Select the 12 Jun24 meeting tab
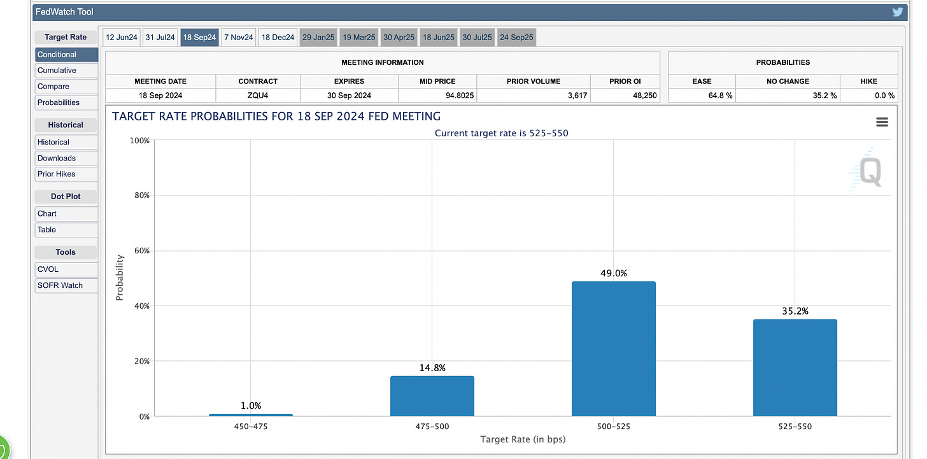The width and height of the screenshot is (927, 459). click(121, 38)
